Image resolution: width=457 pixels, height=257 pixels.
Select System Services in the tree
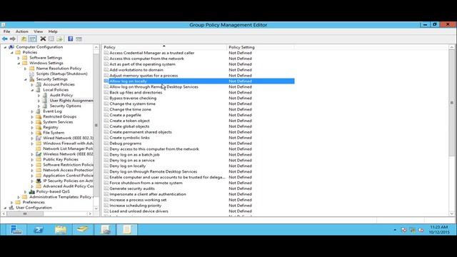click(x=58, y=122)
